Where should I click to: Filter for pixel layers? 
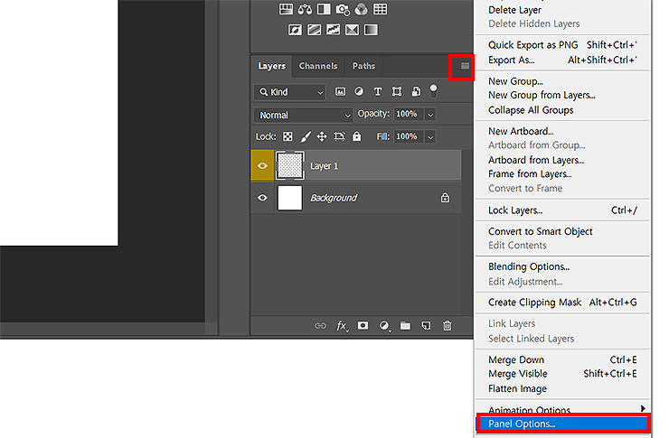click(x=340, y=91)
